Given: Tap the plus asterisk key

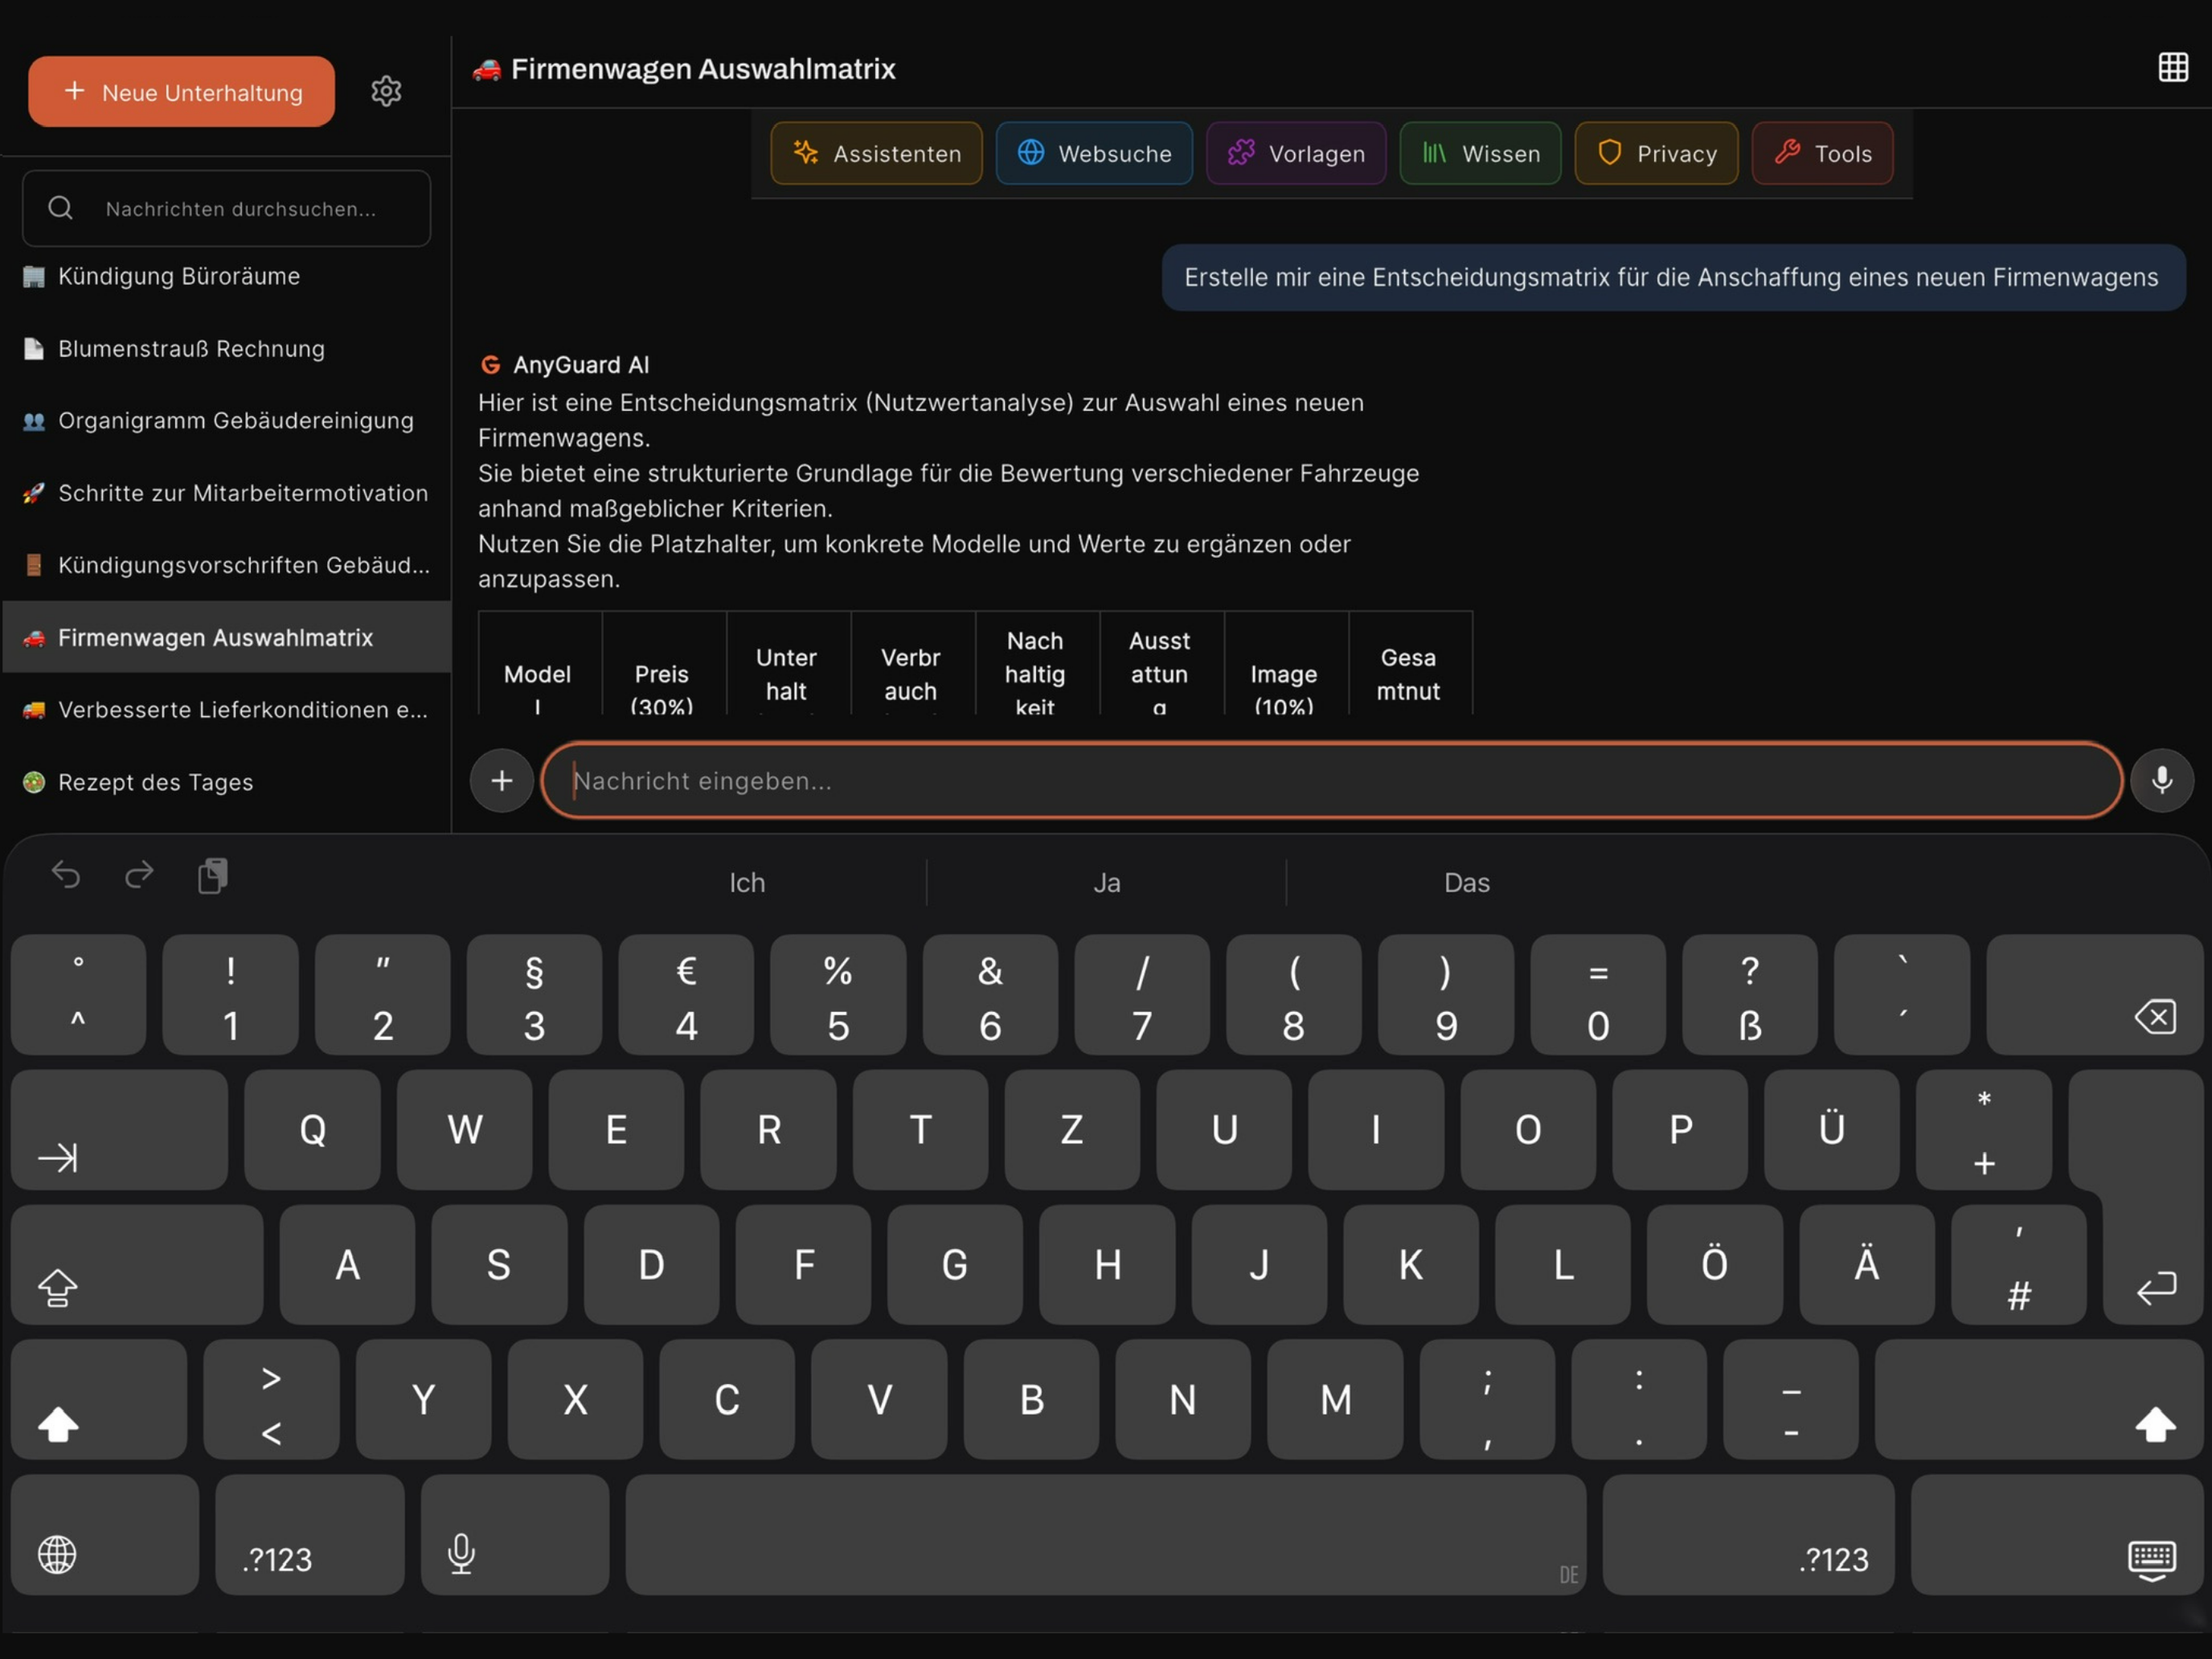Looking at the screenshot, I should coord(1984,1130).
